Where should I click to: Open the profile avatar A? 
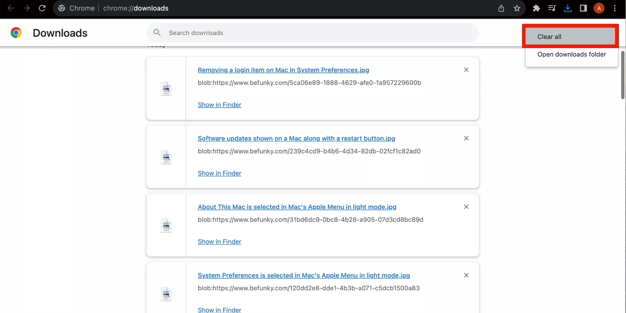(599, 8)
